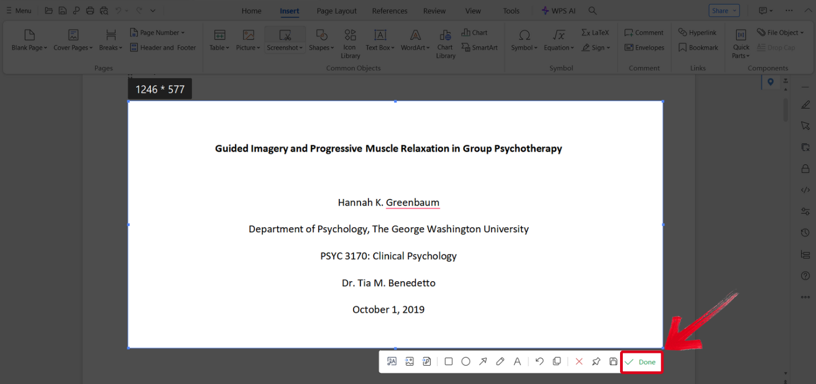The height and width of the screenshot is (384, 816).
Task: Open the References tab
Action: tap(390, 11)
